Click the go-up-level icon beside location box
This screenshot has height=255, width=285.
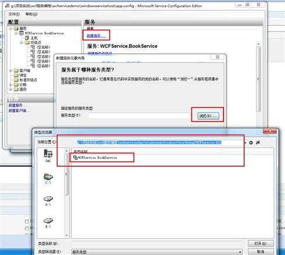(251, 143)
